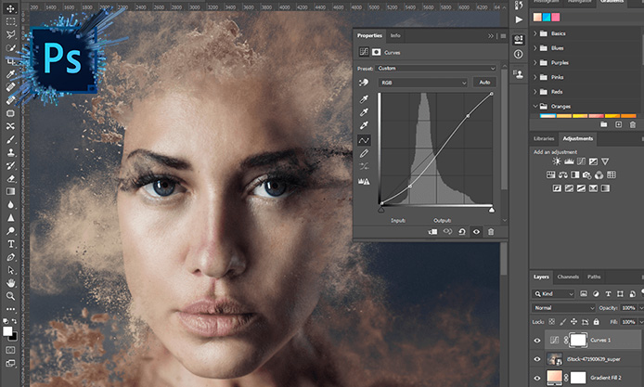Switch to the Info tab
This screenshot has height=387, width=644.
(x=395, y=35)
